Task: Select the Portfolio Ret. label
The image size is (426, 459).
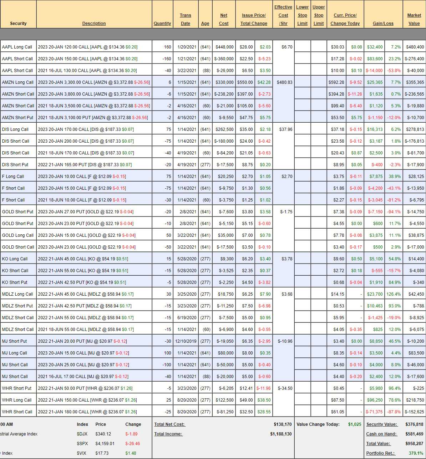Action: pos(380,453)
